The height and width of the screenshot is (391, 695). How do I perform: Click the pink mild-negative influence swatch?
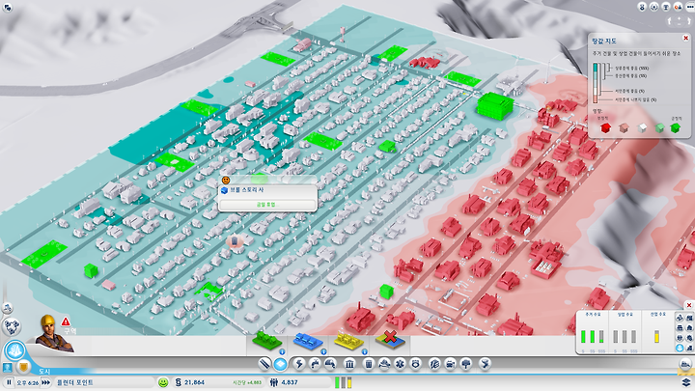[x=624, y=128]
